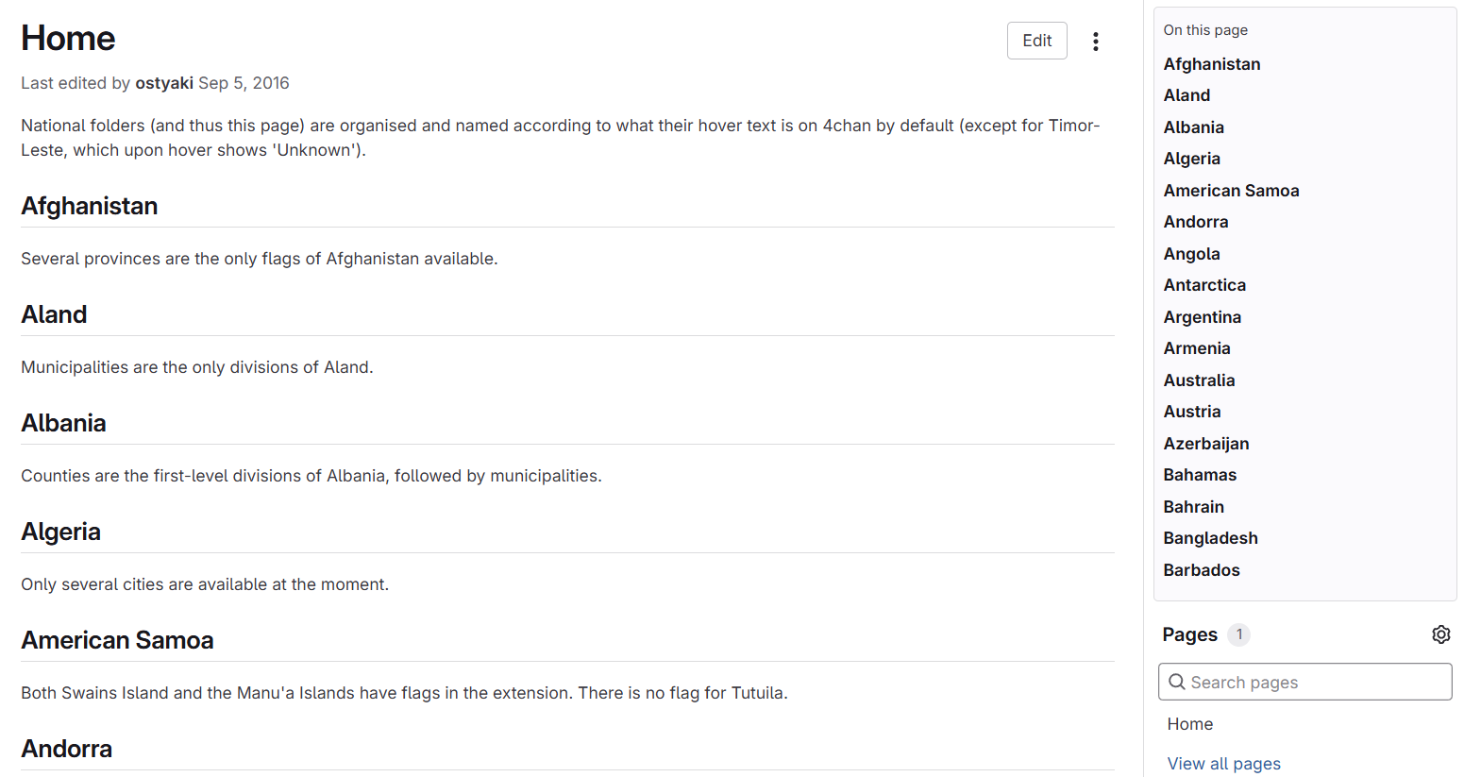Screen dimensions: 1464x777
Task: Open the View all pages link
Action: (x=1223, y=764)
